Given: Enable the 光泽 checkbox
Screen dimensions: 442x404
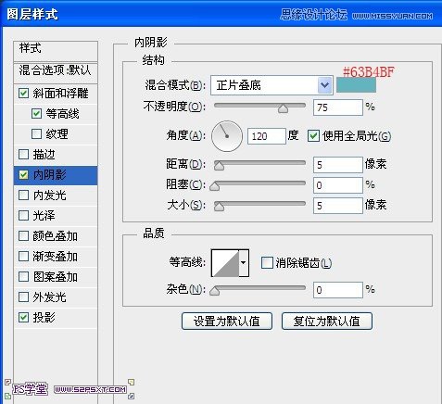Looking at the screenshot, I should 23,216.
